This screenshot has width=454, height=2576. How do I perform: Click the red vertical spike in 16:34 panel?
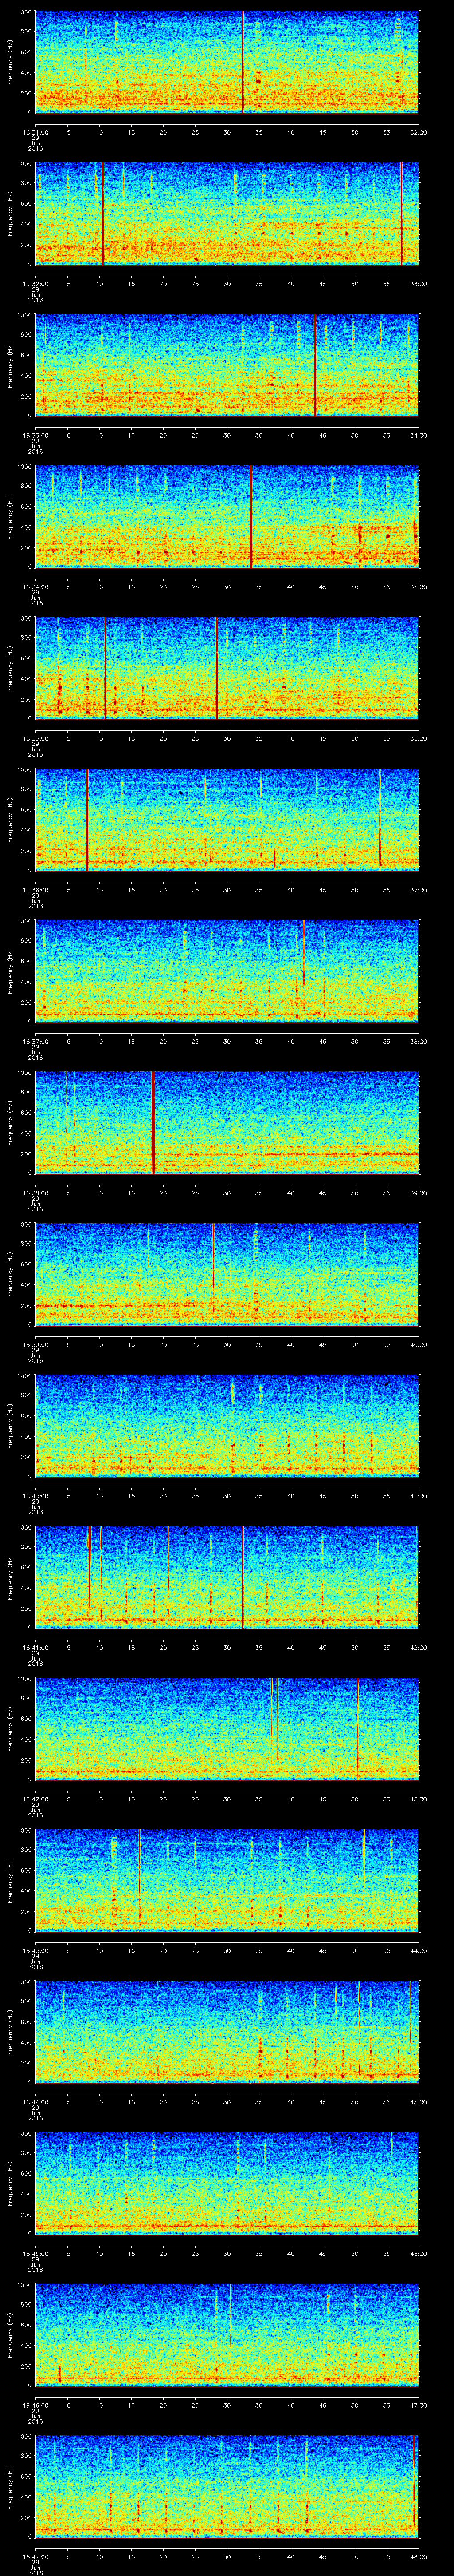tap(251, 516)
